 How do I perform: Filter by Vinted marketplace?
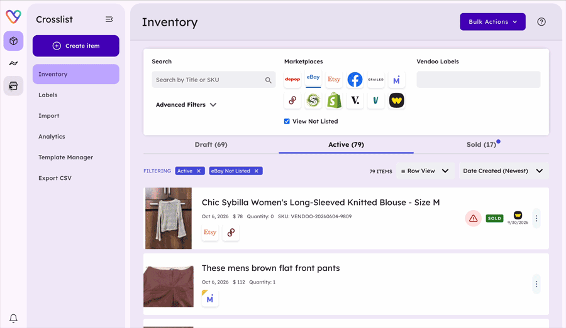pyautogui.click(x=376, y=100)
